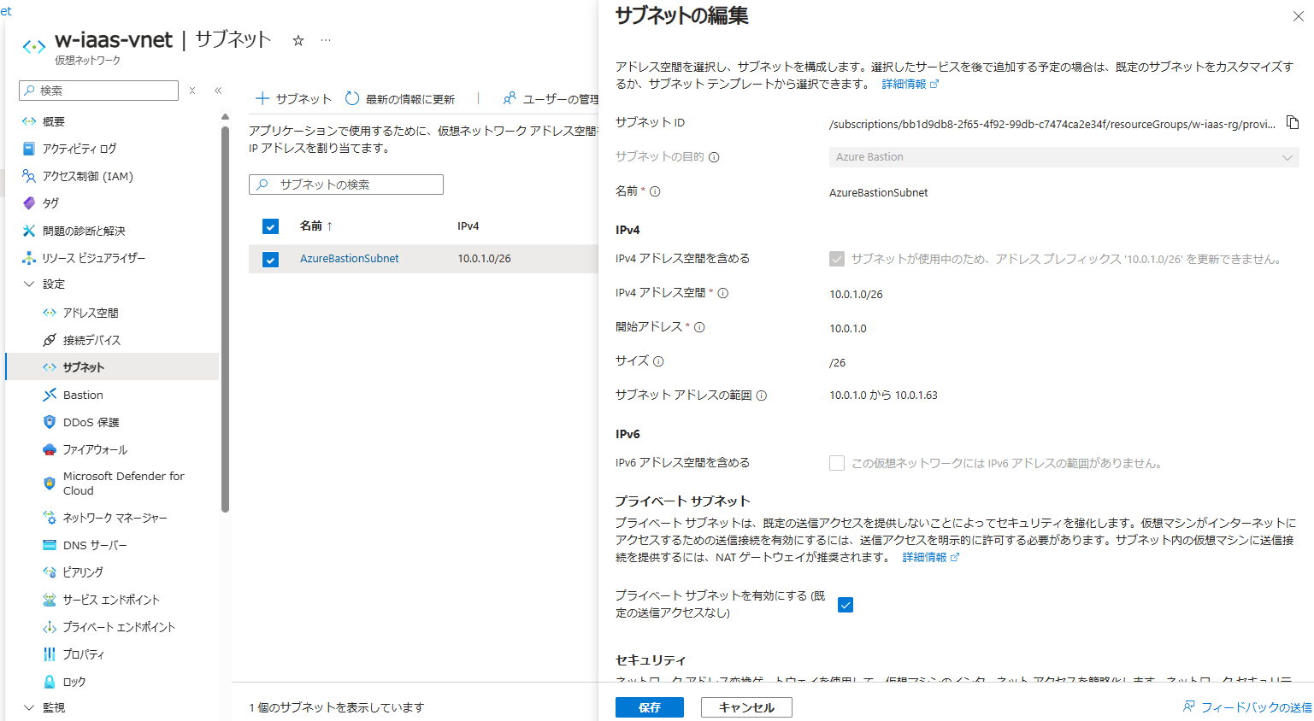Click the virtual network resource icon beside w-iaas-vnet
1314x721 pixels.
click(x=34, y=46)
